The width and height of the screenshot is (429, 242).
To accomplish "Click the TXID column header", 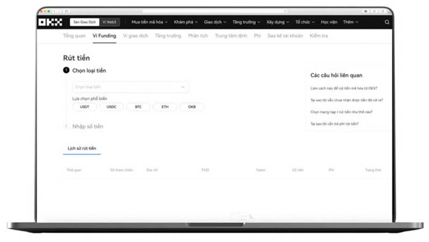I will [x=205, y=170].
